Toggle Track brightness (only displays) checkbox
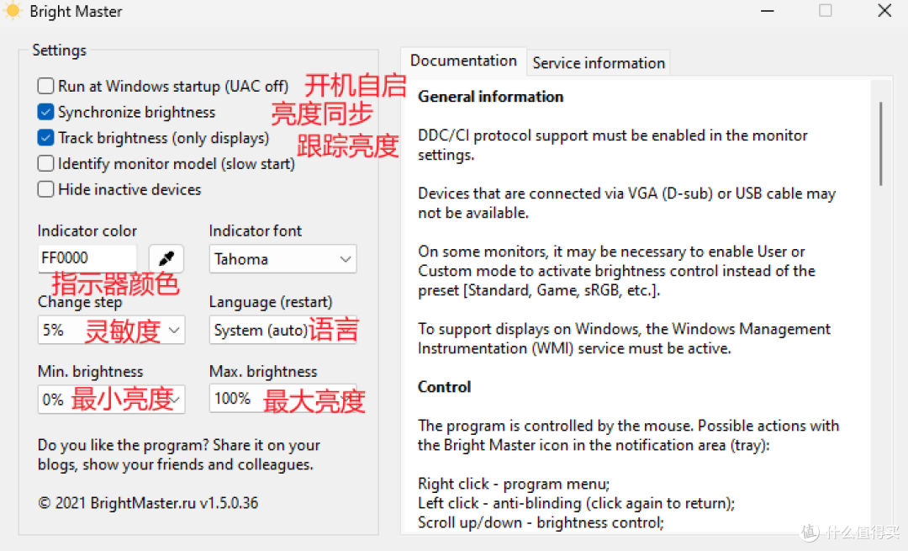 [45, 138]
